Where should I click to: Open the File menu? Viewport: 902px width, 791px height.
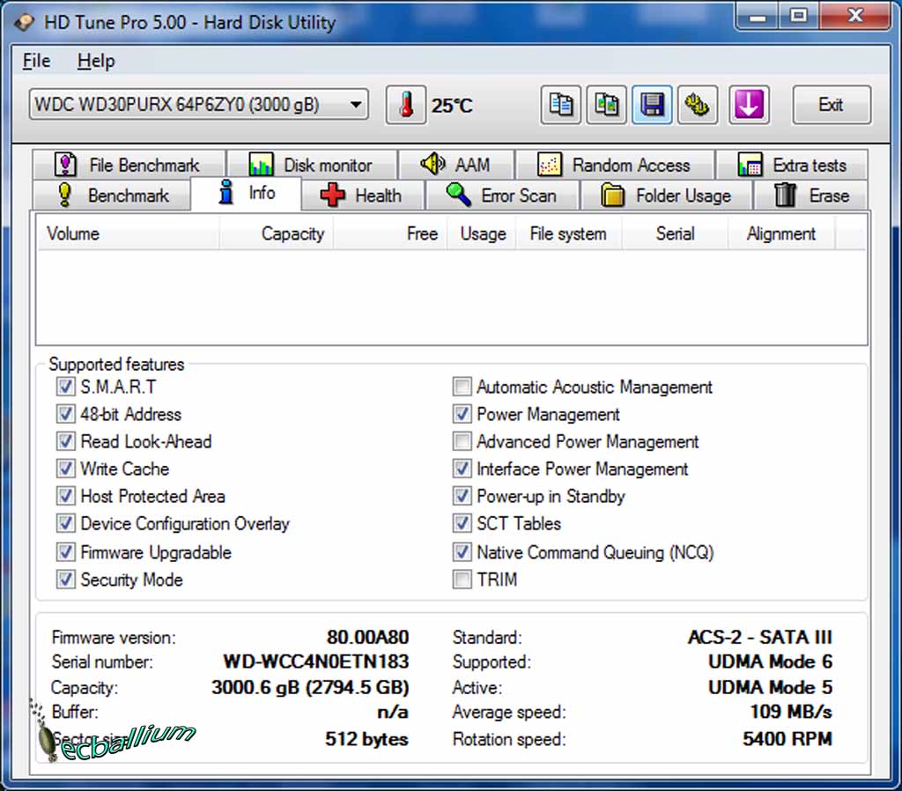coord(36,61)
